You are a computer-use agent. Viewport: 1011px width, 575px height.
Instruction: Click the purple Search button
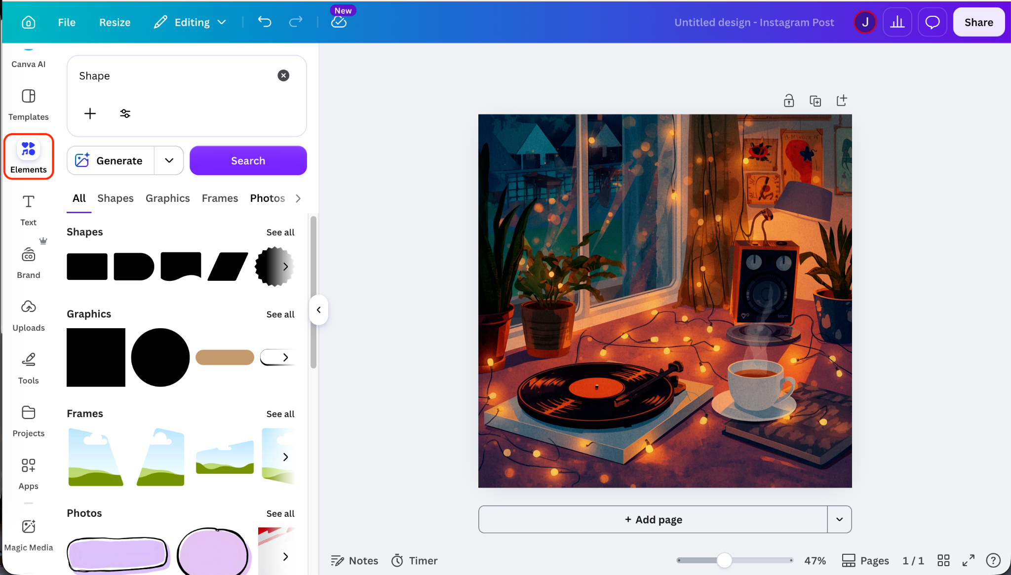coord(248,160)
